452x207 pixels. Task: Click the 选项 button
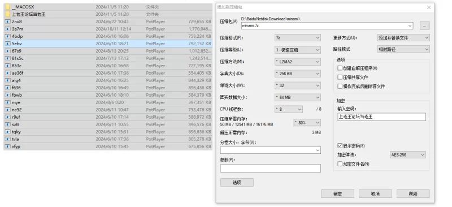pos(237,183)
